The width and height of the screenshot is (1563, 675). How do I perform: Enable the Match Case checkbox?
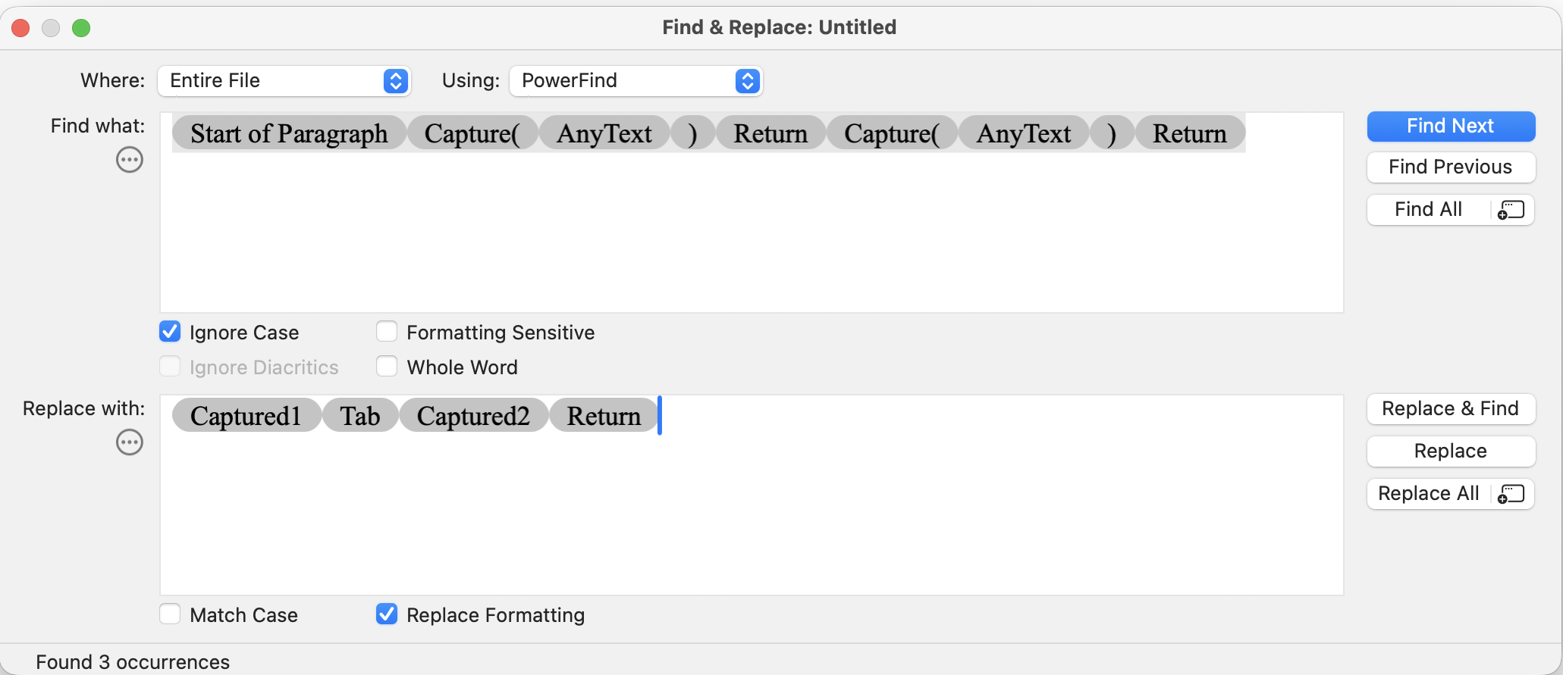coord(170,614)
